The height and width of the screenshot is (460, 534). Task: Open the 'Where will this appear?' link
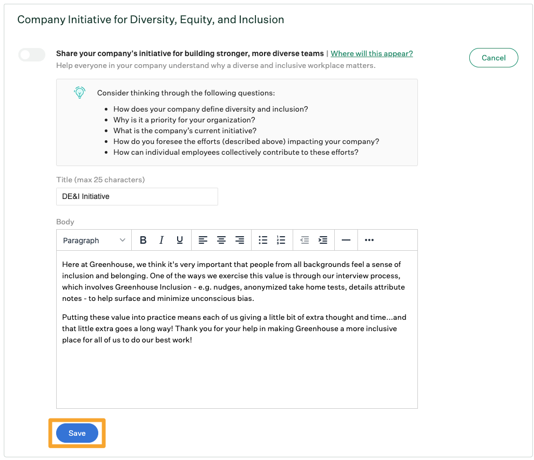(x=371, y=53)
